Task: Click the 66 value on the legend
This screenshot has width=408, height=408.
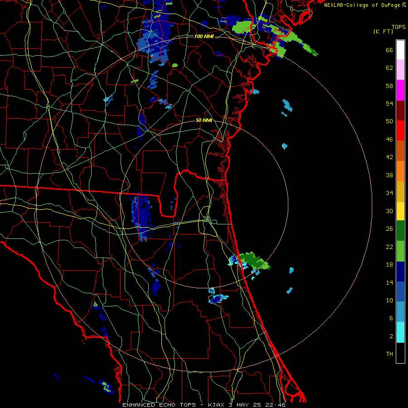Action: pyautogui.click(x=389, y=50)
